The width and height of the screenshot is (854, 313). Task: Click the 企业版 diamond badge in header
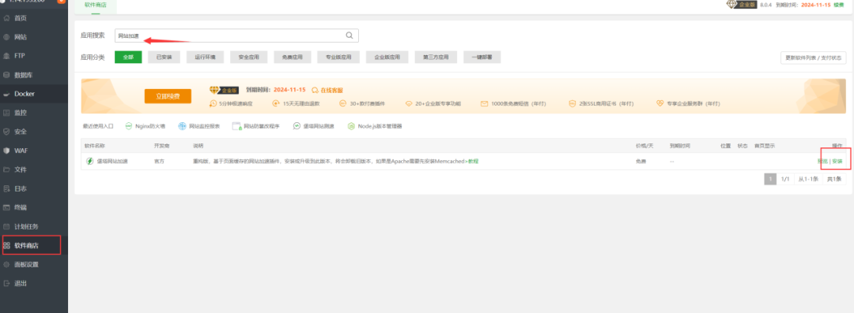click(741, 5)
